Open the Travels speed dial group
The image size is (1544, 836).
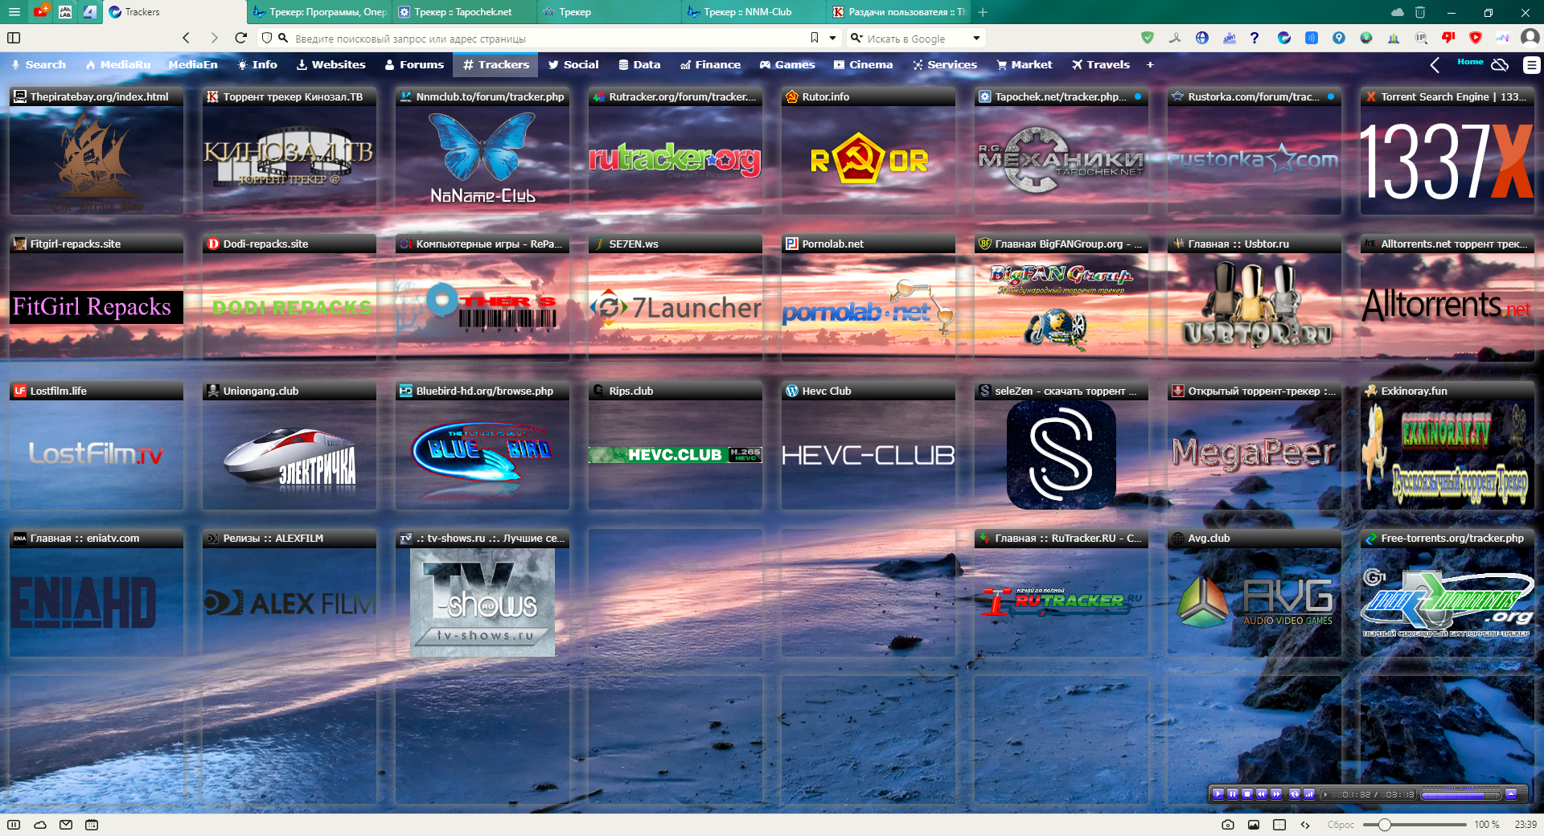pos(1100,65)
